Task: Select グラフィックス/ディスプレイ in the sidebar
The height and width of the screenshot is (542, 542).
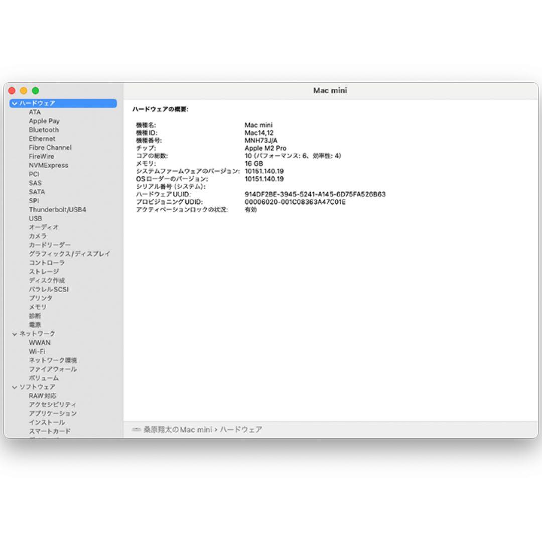Action: [x=70, y=254]
